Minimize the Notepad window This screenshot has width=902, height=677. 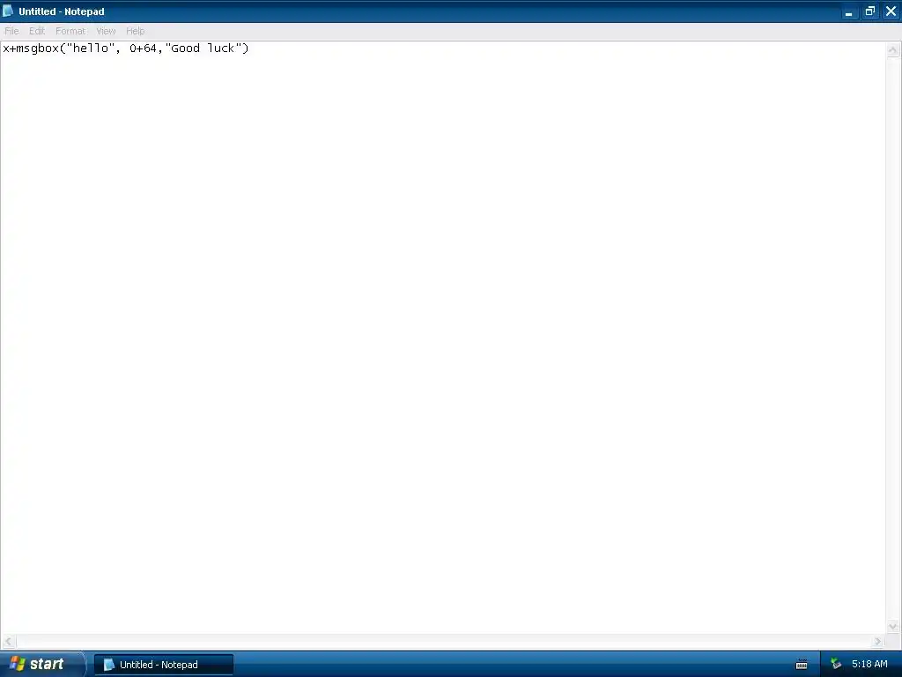(x=848, y=11)
